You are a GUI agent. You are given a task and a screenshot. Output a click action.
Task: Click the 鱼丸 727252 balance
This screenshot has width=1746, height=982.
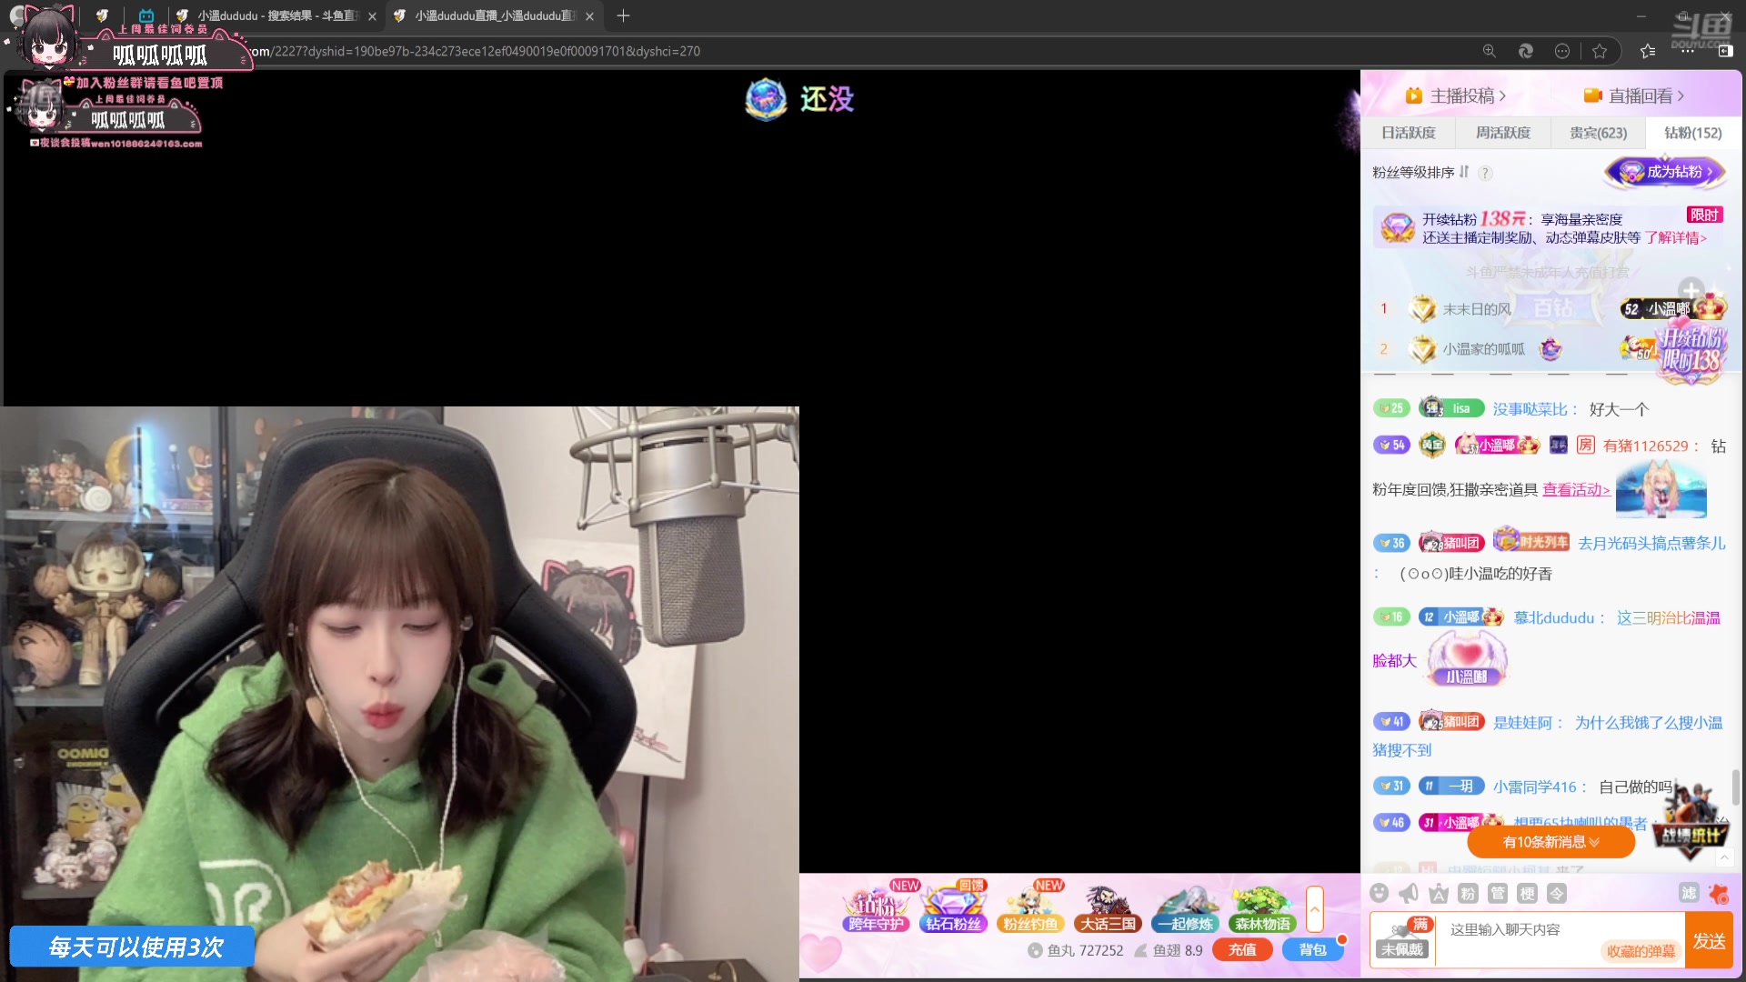[1076, 950]
